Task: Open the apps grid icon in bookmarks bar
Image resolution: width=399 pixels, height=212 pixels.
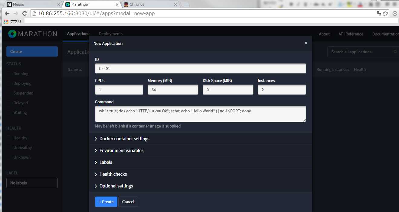Action: 6,22
